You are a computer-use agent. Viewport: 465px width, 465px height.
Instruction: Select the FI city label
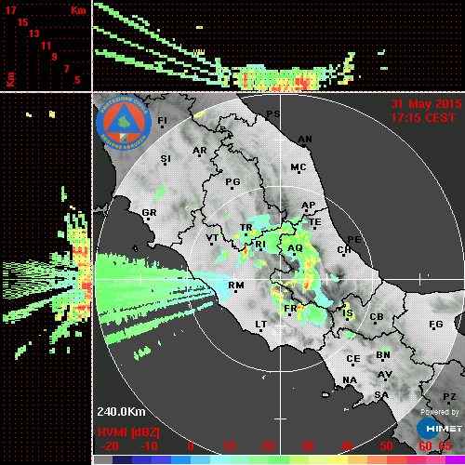click(x=162, y=120)
